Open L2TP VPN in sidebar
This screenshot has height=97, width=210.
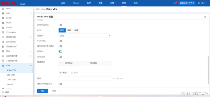click(11, 80)
